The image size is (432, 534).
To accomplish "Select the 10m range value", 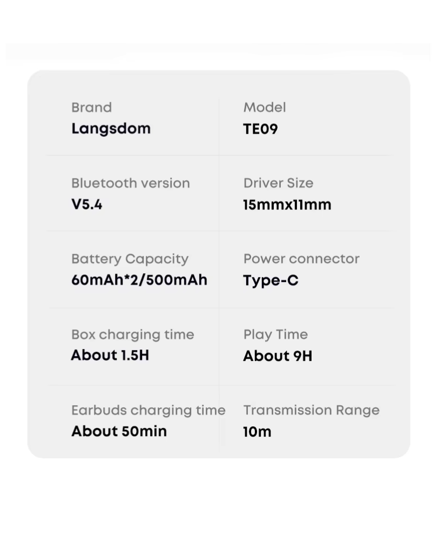I will click(257, 432).
